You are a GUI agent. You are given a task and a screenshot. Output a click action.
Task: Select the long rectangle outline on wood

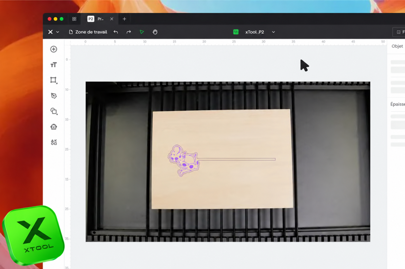point(236,159)
